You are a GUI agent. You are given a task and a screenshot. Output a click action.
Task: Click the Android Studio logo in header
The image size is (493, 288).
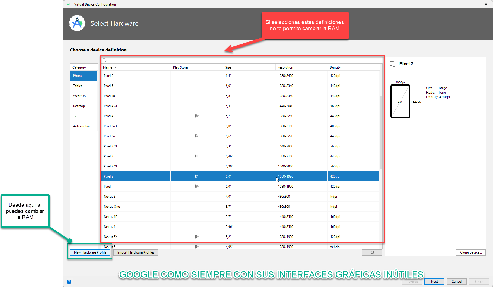pyautogui.click(x=77, y=23)
